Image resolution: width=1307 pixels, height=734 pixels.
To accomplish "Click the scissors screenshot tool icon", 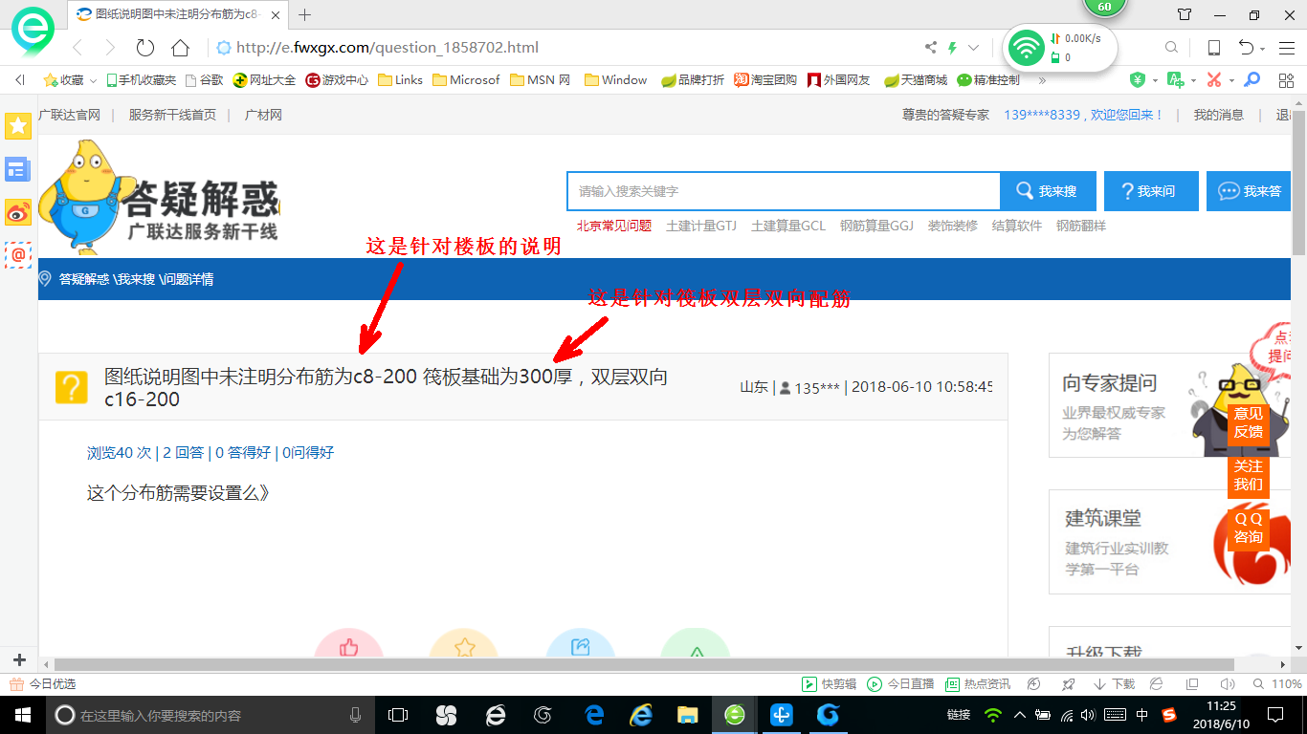I will pyautogui.click(x=1214, y=80).
